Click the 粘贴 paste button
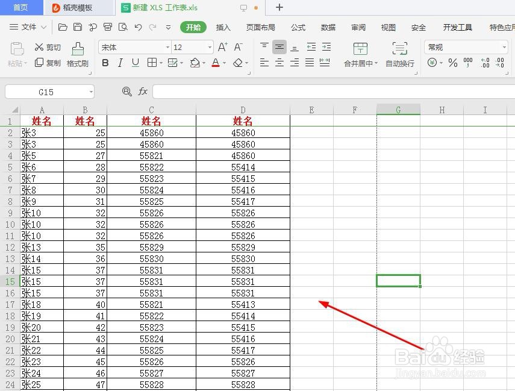The width and height of the screenshot is (515, 391). tap(16, 54)
